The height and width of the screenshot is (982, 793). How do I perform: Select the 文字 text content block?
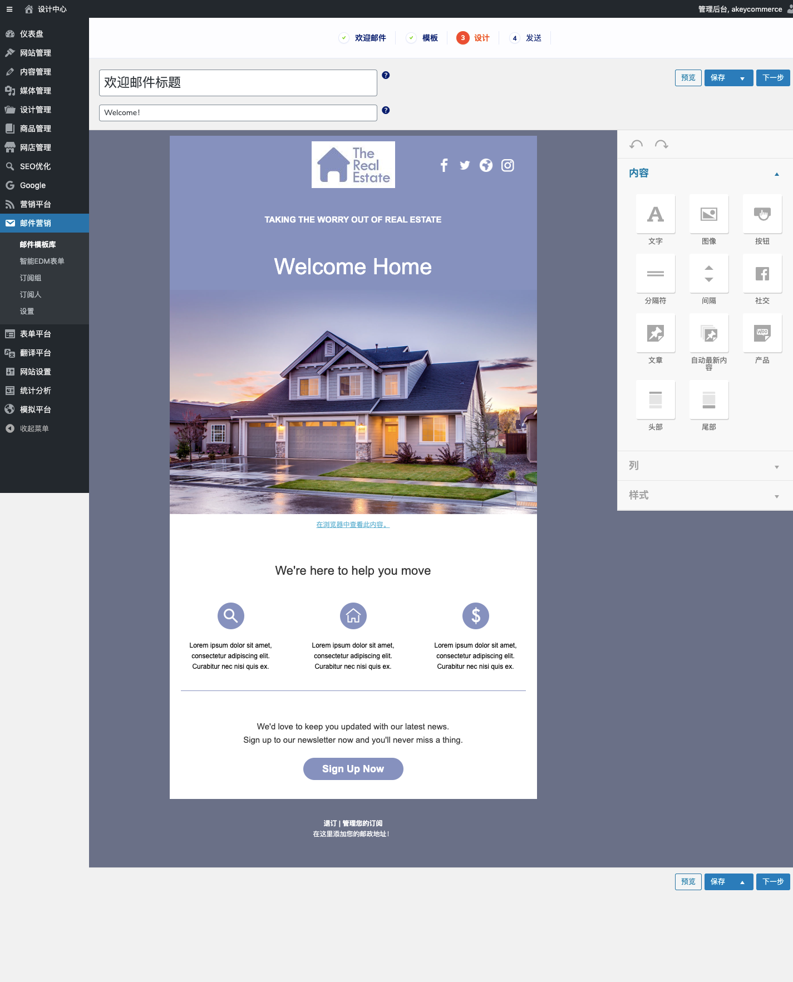[x=656, y=215]
